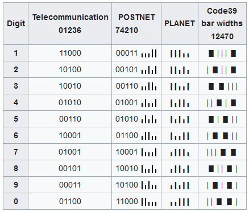The width and height of the screenshot is (249, 212).
Task: Select the Code39 bar image in row 6
Action: (x=222, y=136)
